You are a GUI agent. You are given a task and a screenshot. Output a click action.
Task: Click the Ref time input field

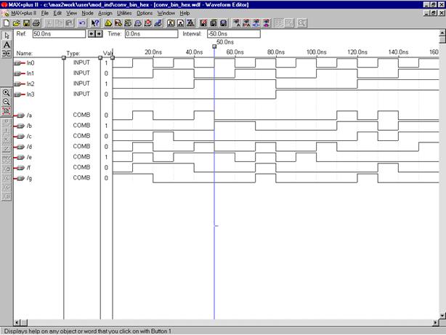[57, 33]
